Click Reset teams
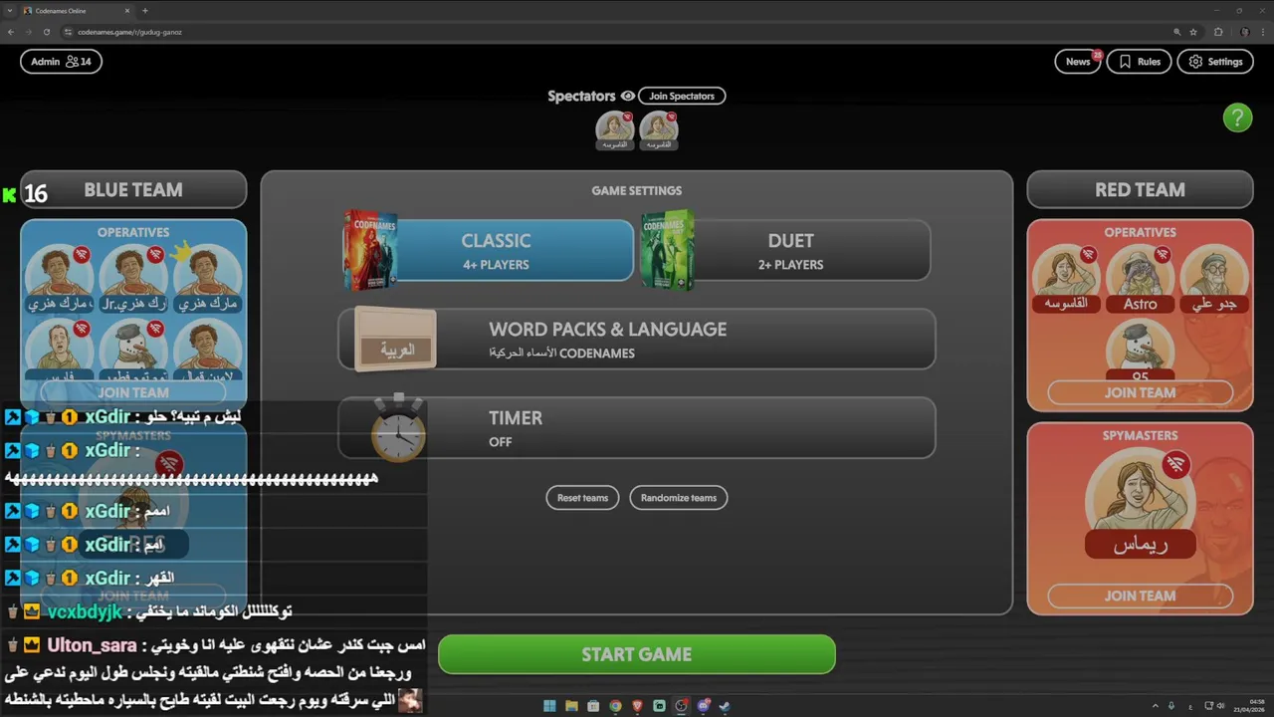 pos(582,497)
